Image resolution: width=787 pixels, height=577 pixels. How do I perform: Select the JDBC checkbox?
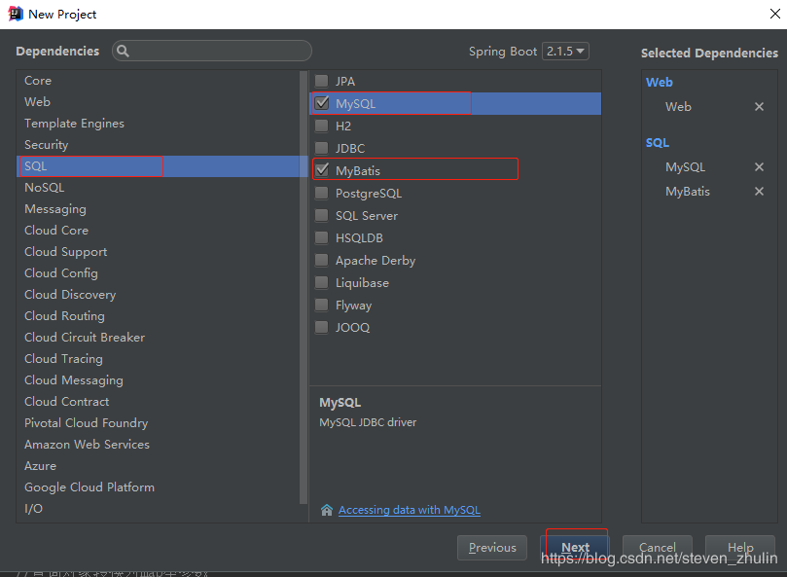coord(321,148)
